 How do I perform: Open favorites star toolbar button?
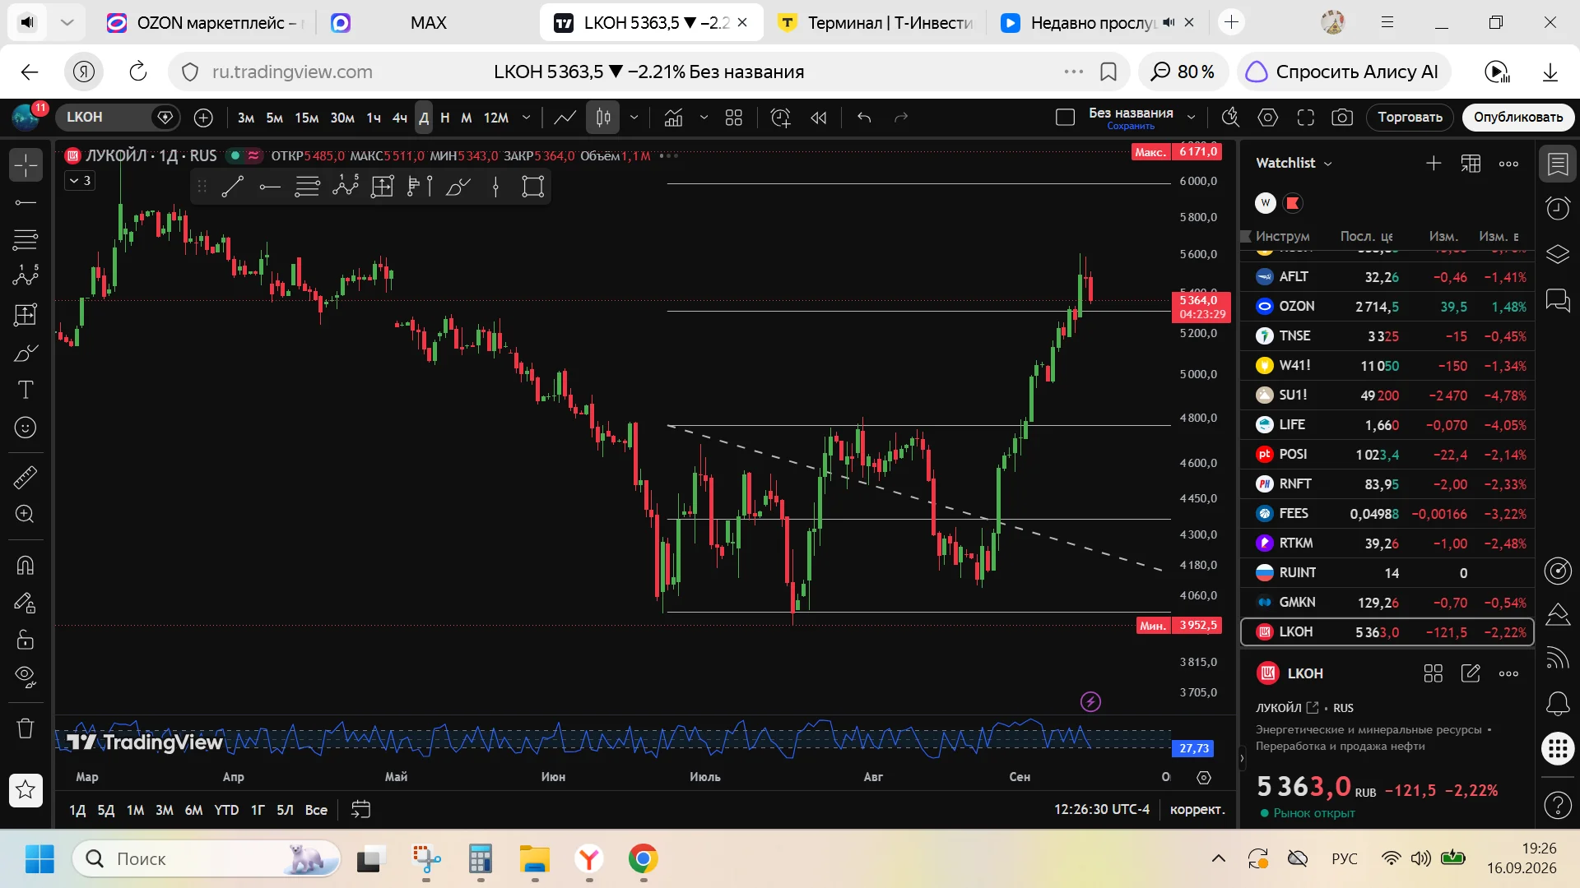[26, 790]
